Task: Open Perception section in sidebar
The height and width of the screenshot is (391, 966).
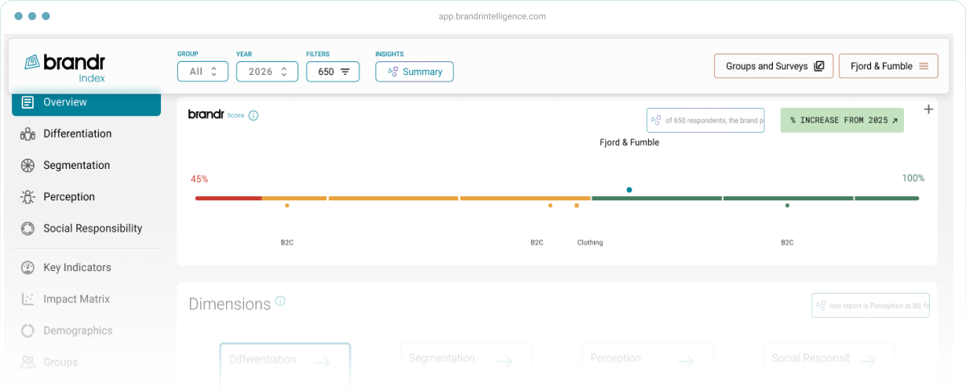Action: 69,196
